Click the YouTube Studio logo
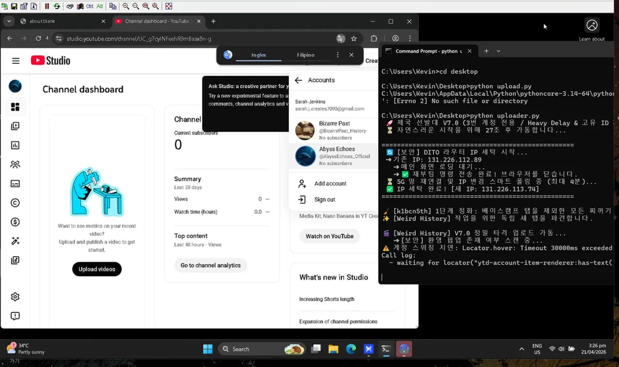This screenshot has width=619, height=367. click(50, 61)
